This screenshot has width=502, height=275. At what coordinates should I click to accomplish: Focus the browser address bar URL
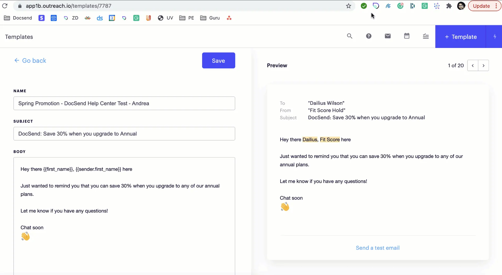69,6
